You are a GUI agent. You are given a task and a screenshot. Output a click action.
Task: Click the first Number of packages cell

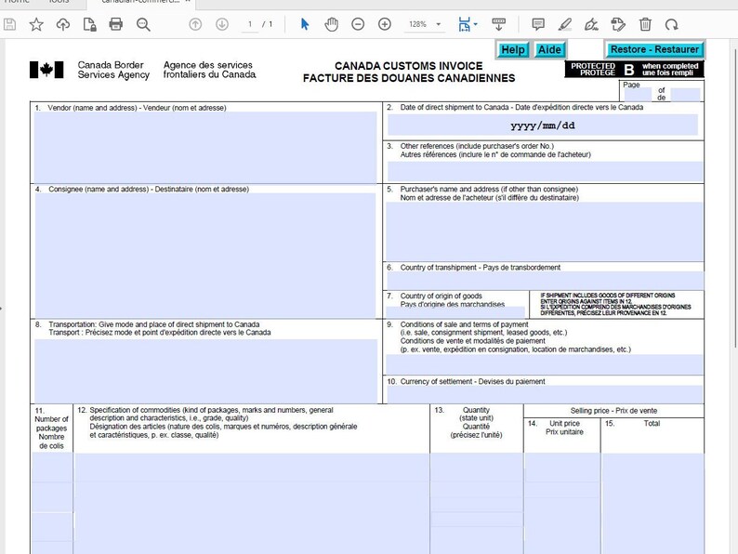click(52, 468)
